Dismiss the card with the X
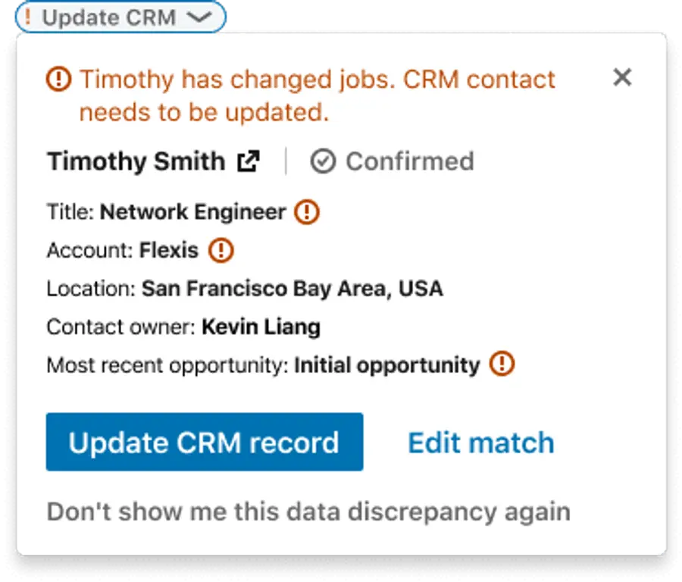This screenshot has width=682, height=582. tap(621, 77)
